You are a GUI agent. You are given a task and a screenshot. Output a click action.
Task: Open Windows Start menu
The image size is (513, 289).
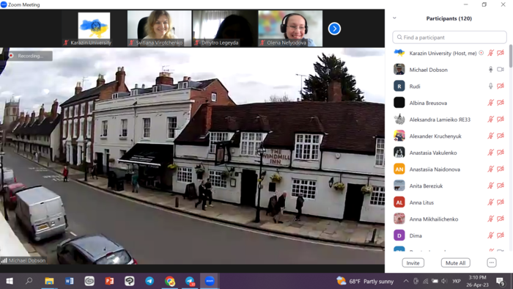(x=10, y=281)
